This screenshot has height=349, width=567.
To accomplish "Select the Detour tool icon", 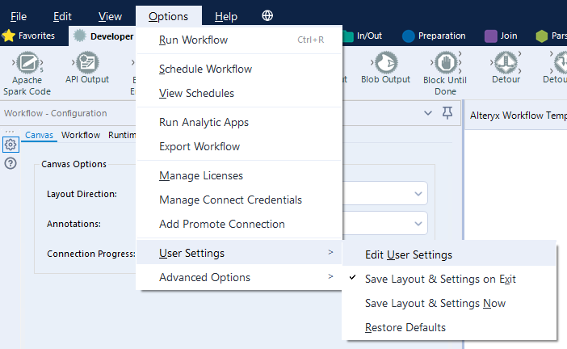I will (x=506, y=62).
